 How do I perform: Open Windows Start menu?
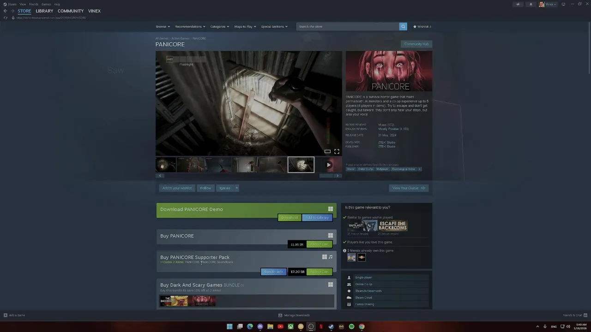(229, 326)
